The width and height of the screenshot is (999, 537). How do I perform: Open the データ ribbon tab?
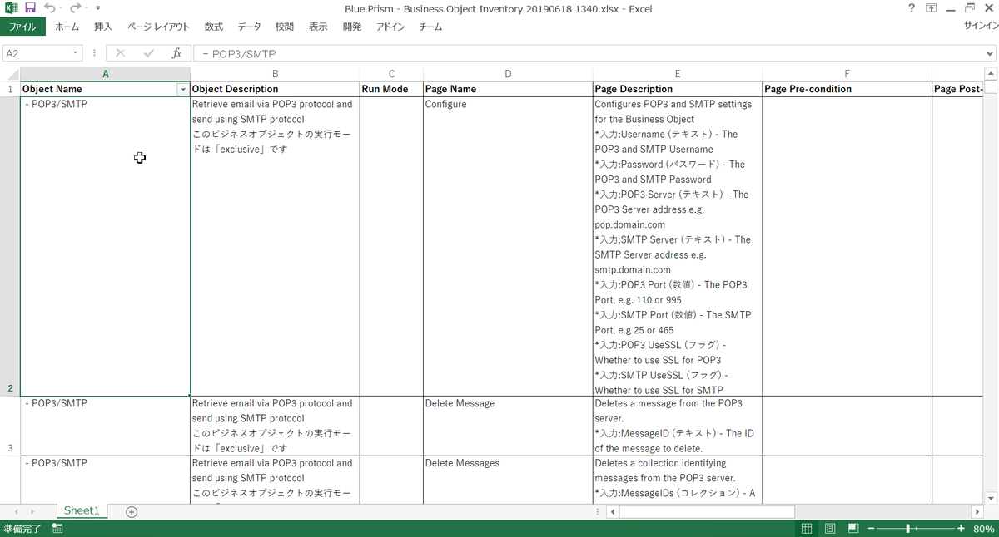coord(249,27)
